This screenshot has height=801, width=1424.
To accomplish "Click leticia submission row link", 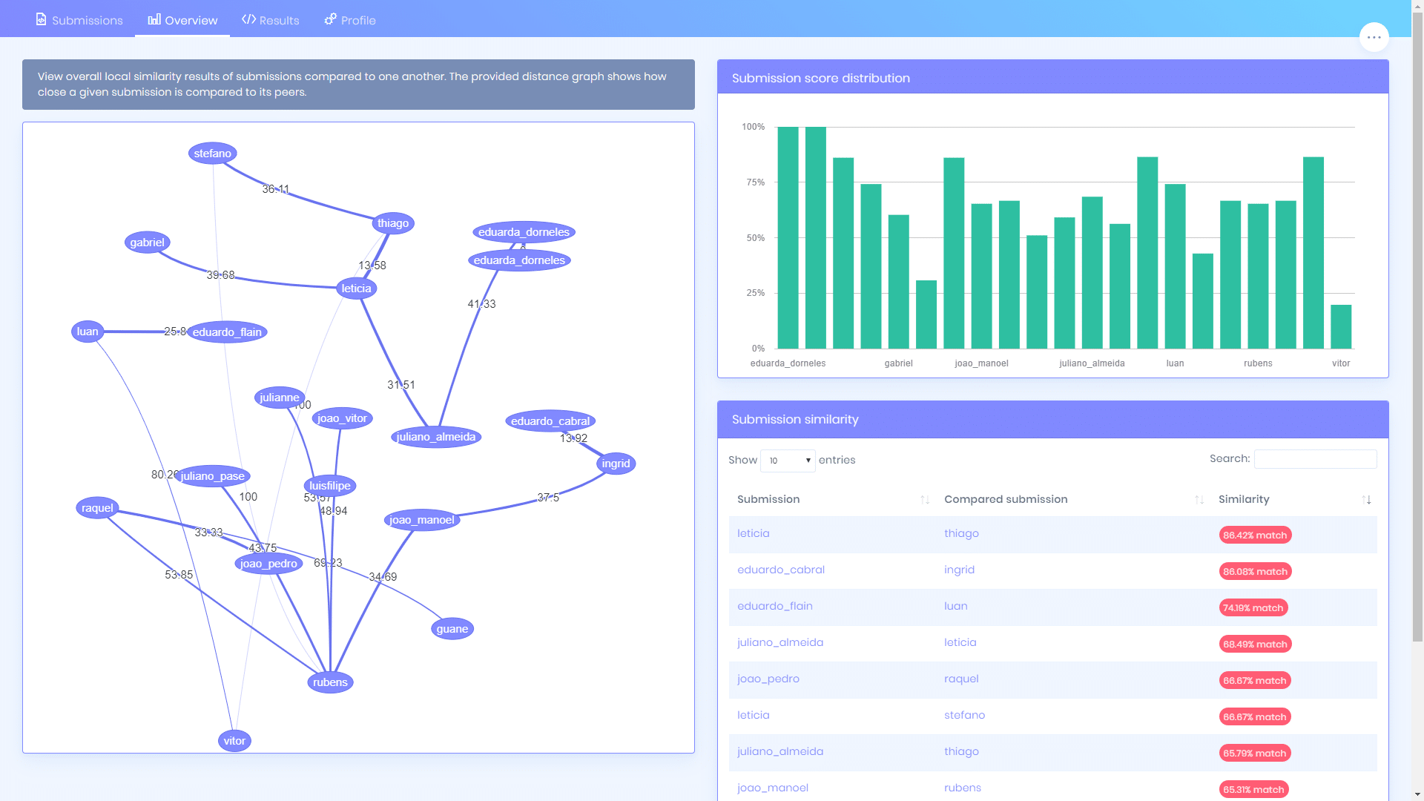I will pyautogui.click(x=753, y=533).
